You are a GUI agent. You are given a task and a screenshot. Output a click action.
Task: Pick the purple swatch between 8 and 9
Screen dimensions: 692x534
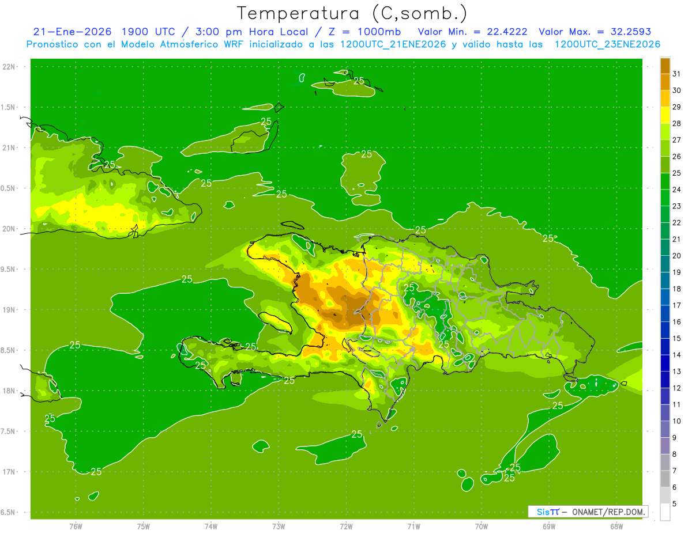click(x=665, y=446)
